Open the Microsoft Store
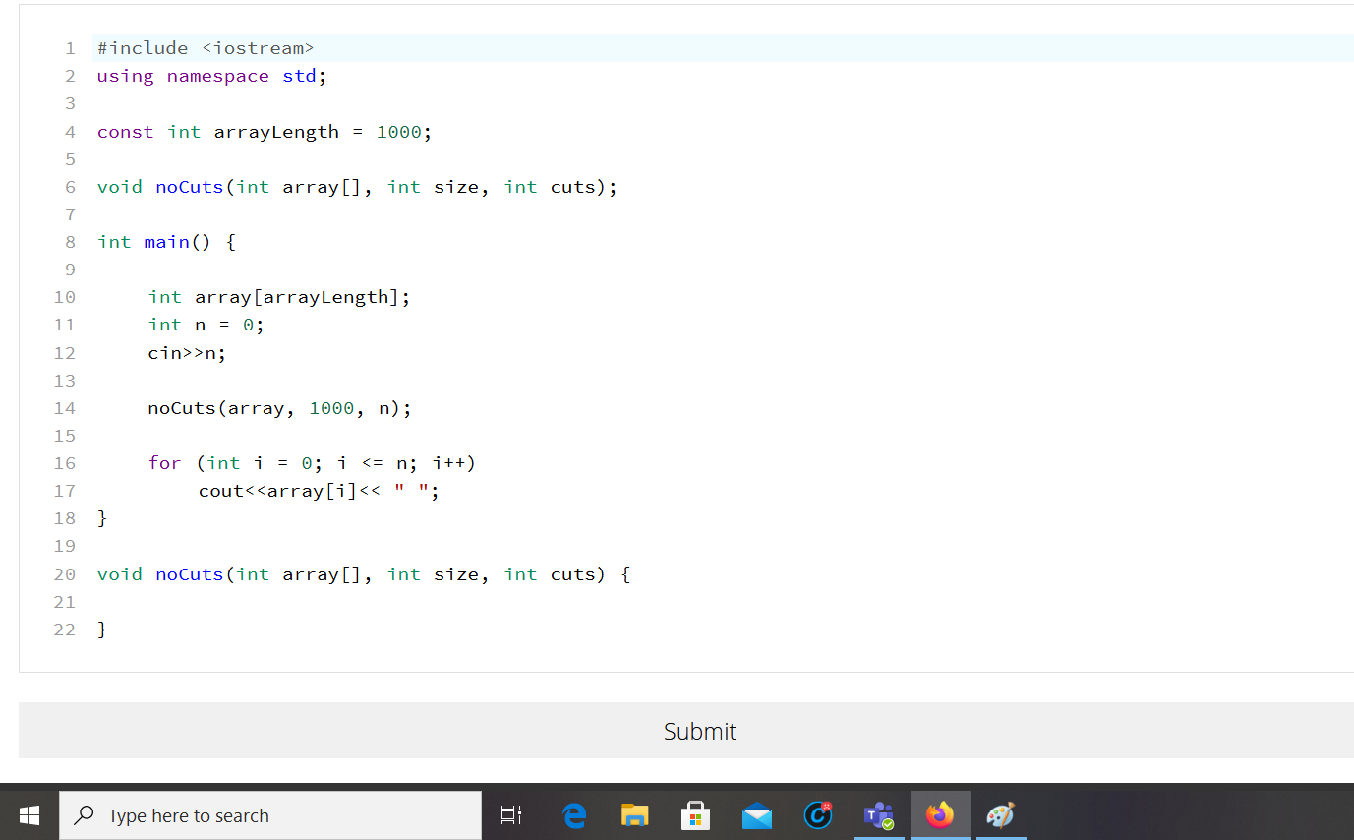The width and height of the screenshot is (1354, 840). (x=695, y=814)
